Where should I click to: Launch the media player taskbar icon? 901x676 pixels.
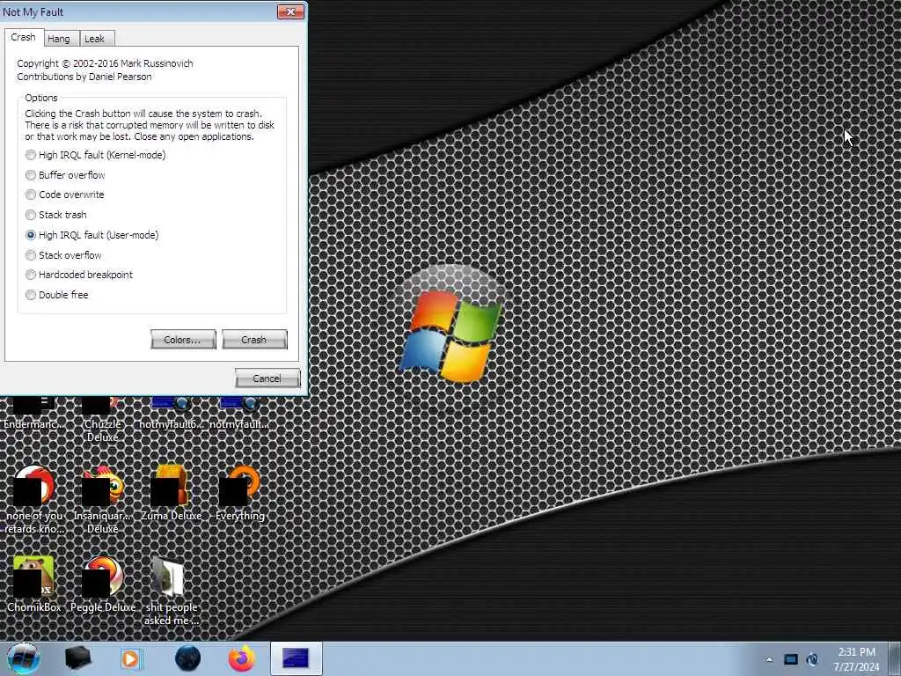tap(131, 658)
